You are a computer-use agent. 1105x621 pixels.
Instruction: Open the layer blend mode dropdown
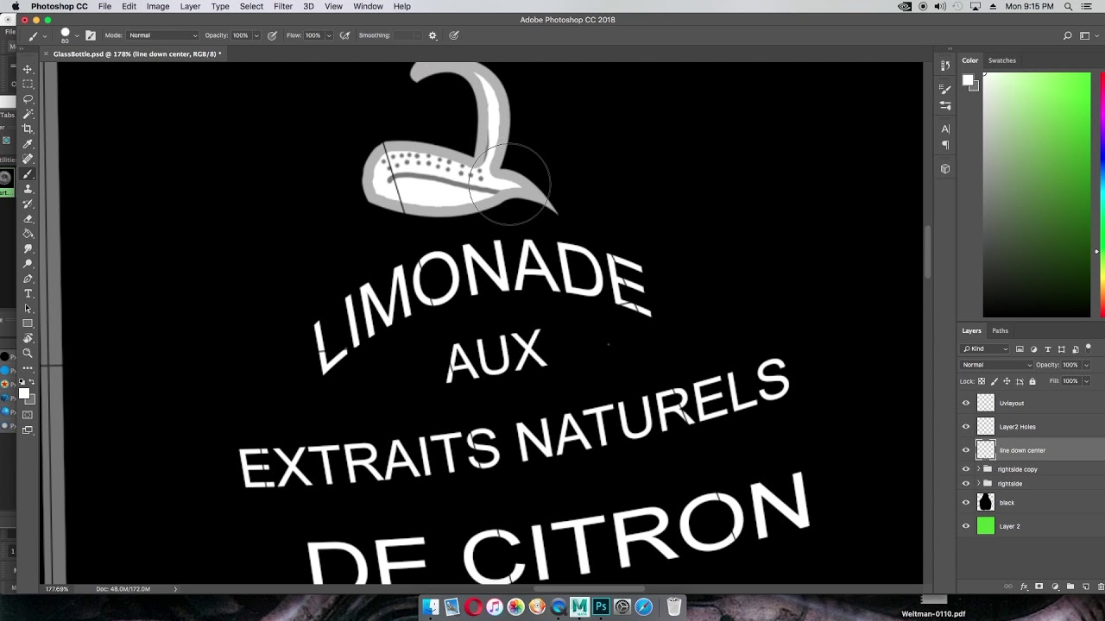tap(996, 365)
